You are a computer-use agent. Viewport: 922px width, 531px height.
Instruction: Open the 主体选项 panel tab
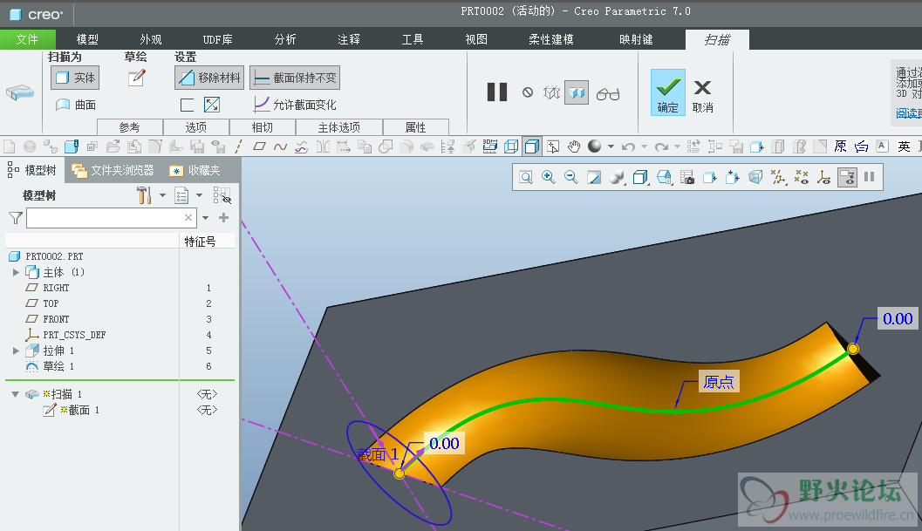[x=339, y=127]
